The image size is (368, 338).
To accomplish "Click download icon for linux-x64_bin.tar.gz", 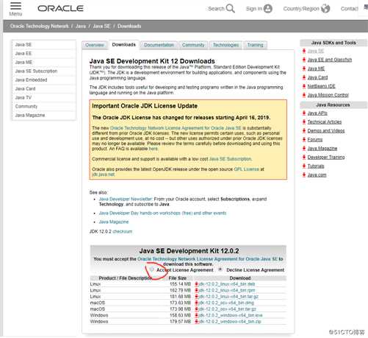I will [x=196, y=297].
